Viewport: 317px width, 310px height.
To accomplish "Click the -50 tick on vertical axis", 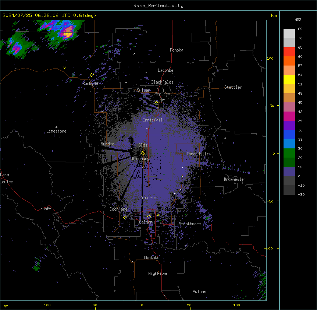I will [270, 201].
